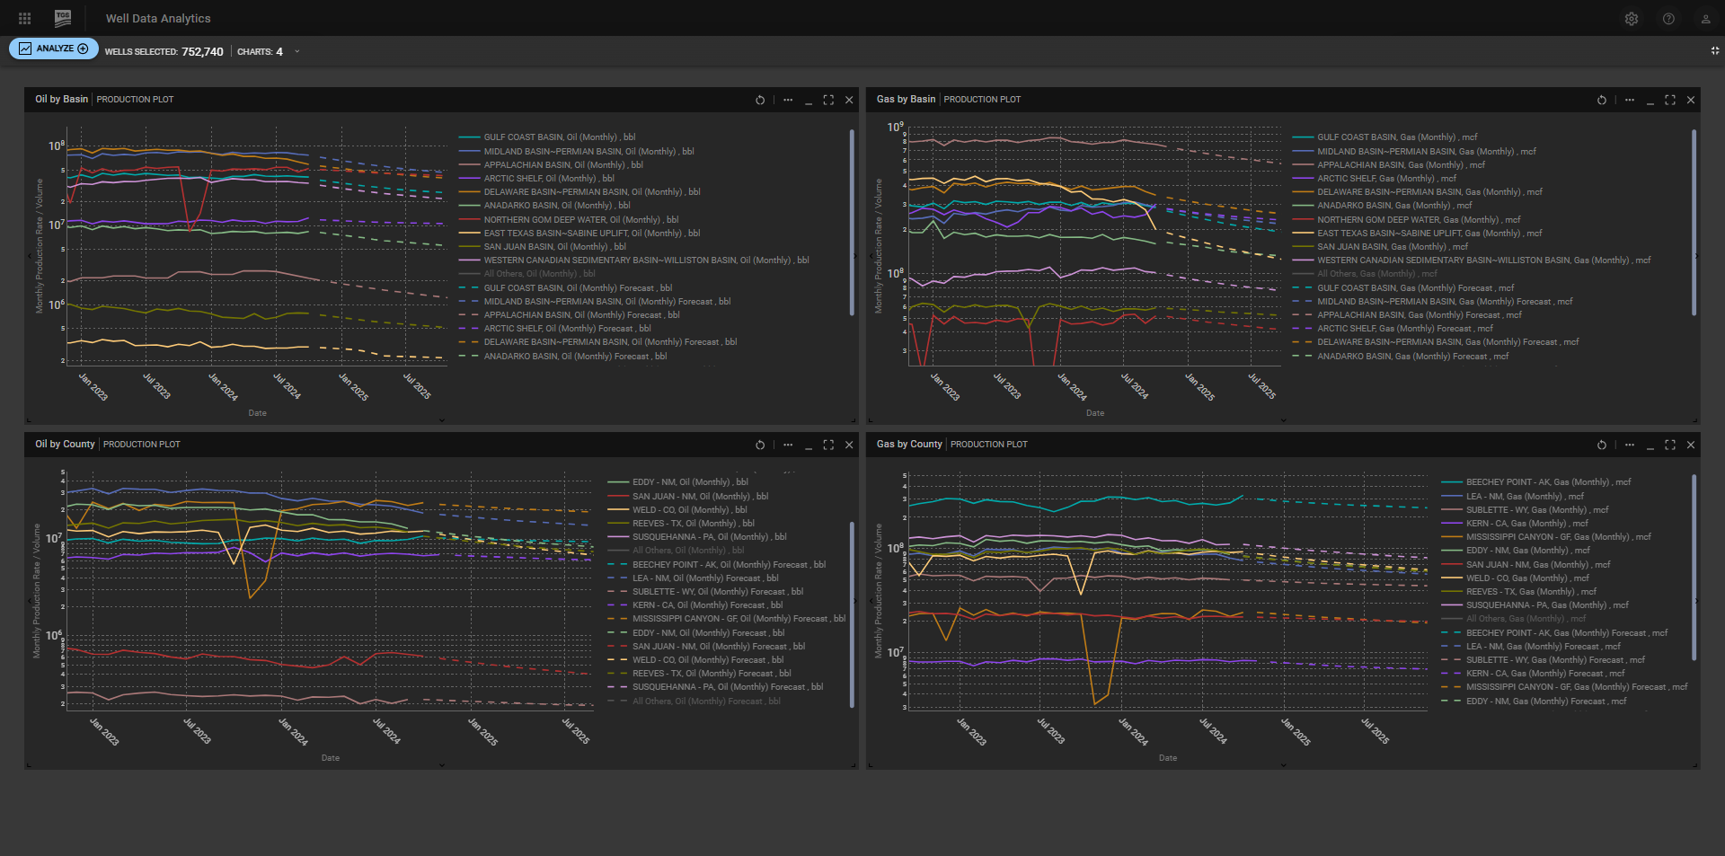This screenshot has height=856, width=1725.
Task: Open more options for Oil by County
Action: [x=788, y=445]
